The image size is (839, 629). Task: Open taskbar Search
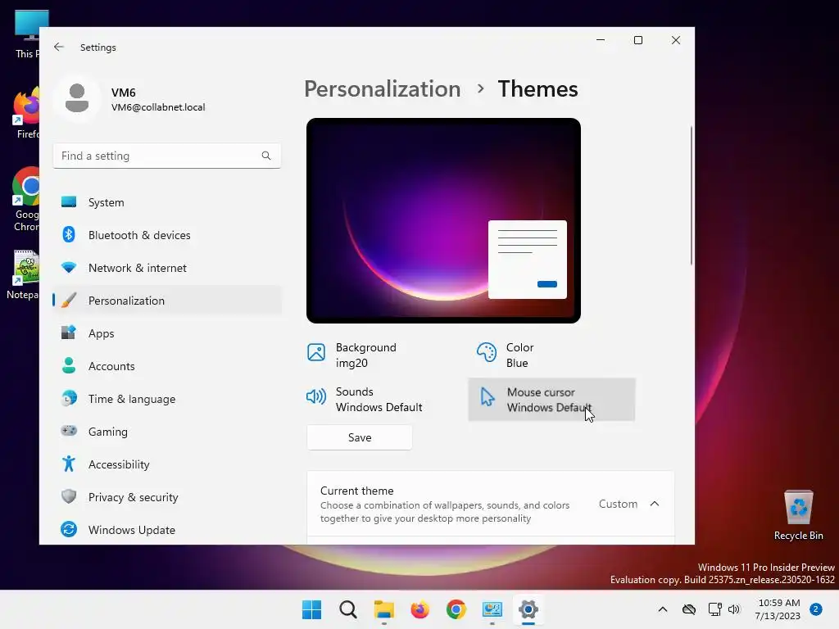347,609
